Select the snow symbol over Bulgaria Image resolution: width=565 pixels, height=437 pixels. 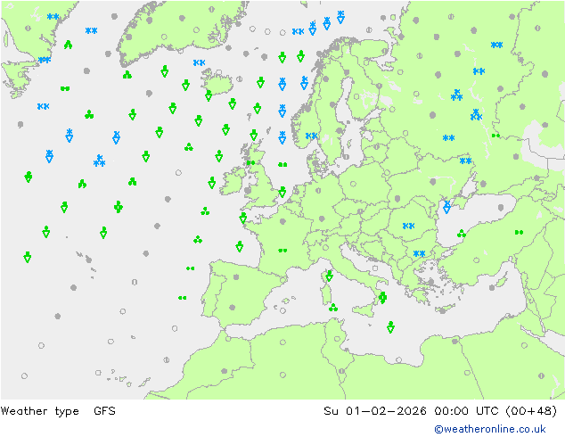click(419, 254)
